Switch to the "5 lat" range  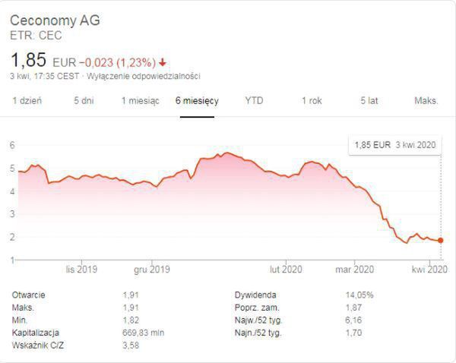[x=369, y=101]
